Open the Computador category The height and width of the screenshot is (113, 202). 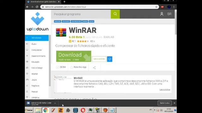tap(37, 50)
